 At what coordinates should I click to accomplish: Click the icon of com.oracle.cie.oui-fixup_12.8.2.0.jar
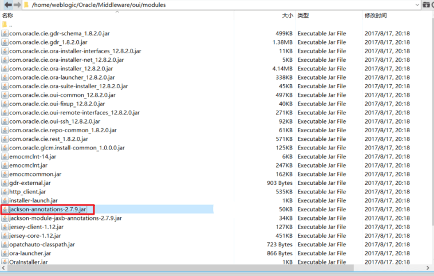click(5, 104)
